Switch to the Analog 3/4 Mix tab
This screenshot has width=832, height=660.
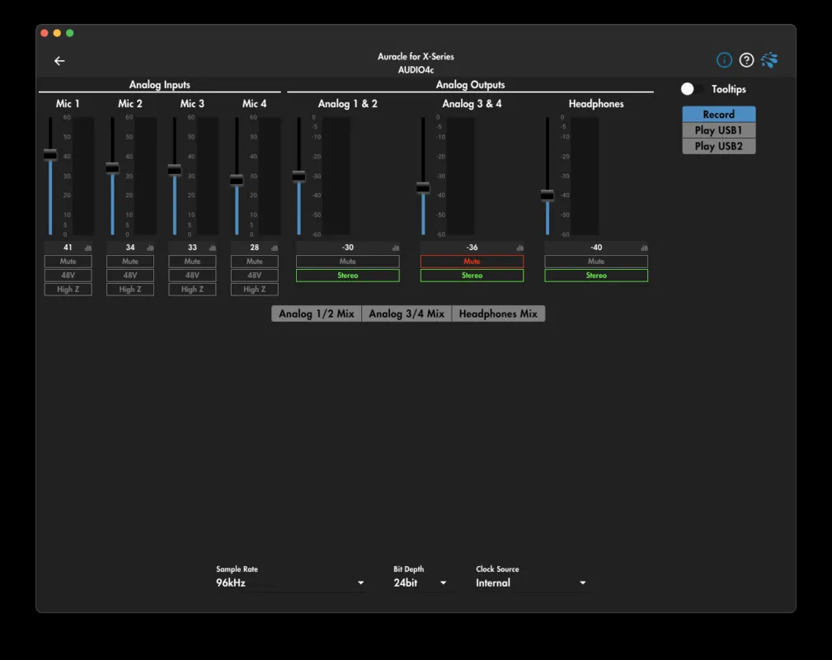tap(407, 314)
